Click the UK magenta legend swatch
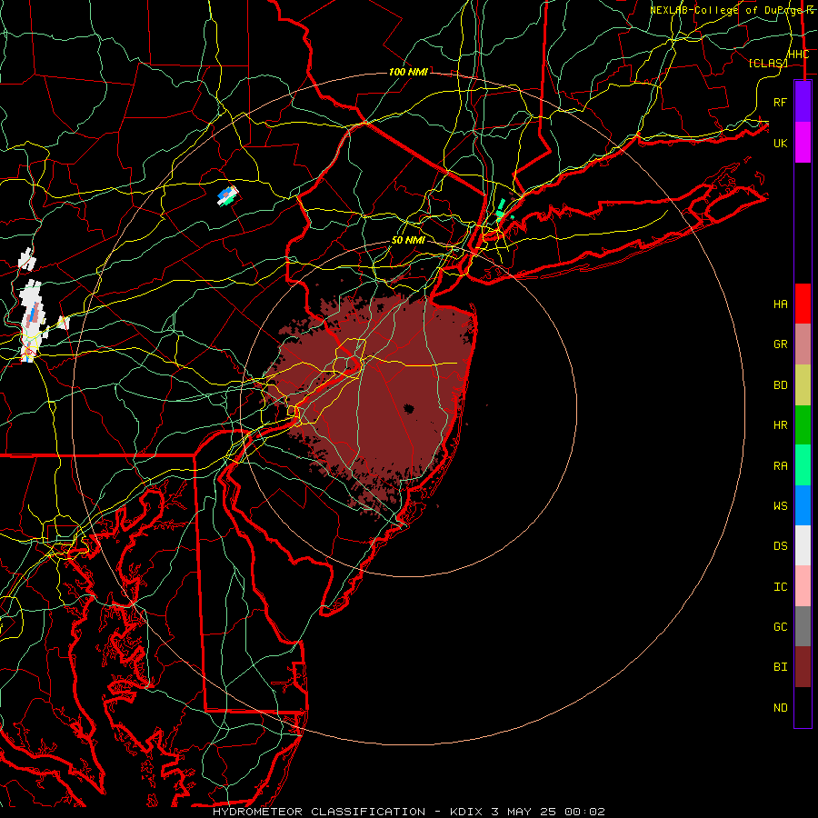818x818 pixels. point(803,143)
